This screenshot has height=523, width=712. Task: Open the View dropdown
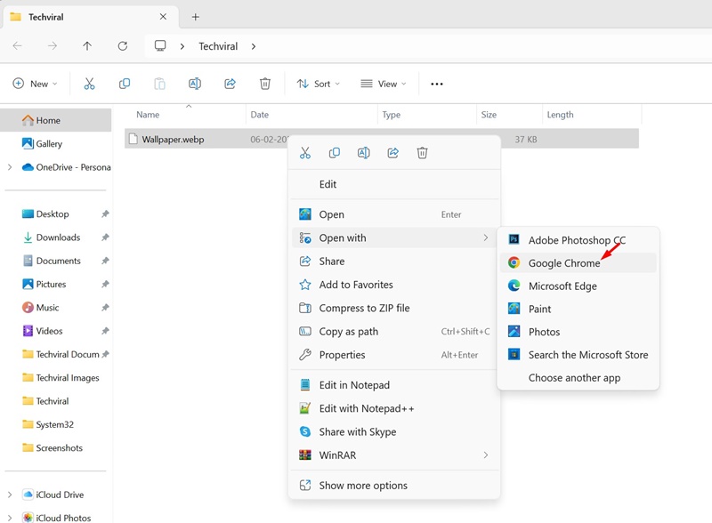(x=384, y=84)
